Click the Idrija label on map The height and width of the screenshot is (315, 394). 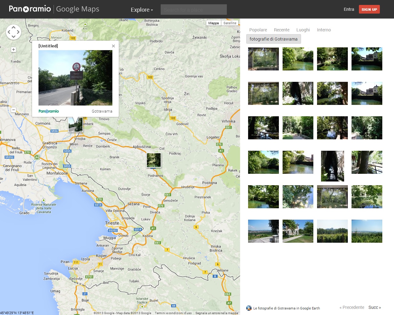pos(168,110)
